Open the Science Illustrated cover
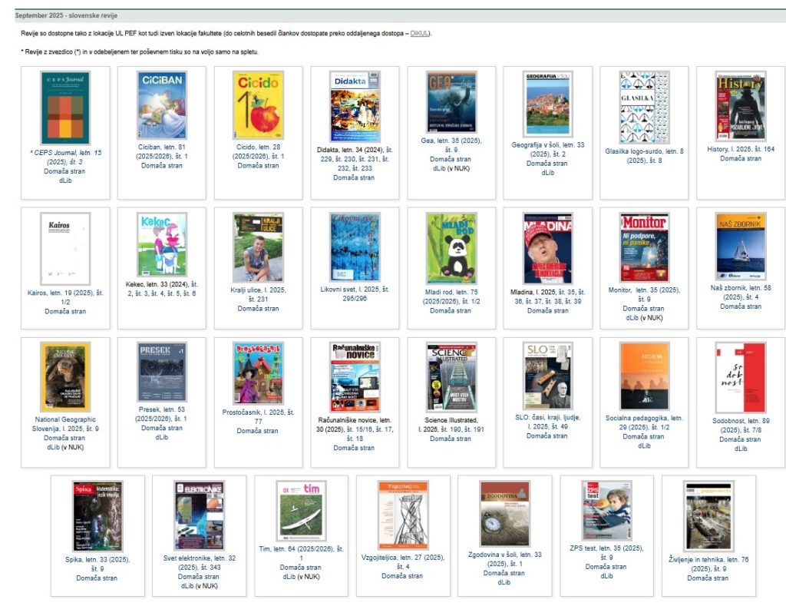 tap(451, 377)
